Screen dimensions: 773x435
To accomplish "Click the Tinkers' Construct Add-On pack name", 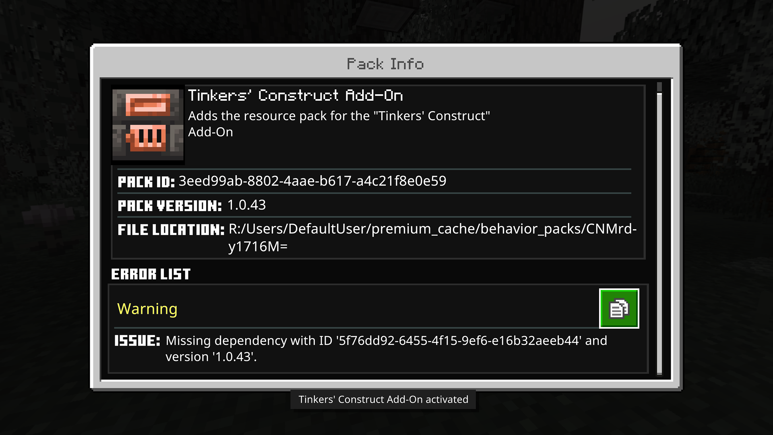I will [x=295, y=95].
